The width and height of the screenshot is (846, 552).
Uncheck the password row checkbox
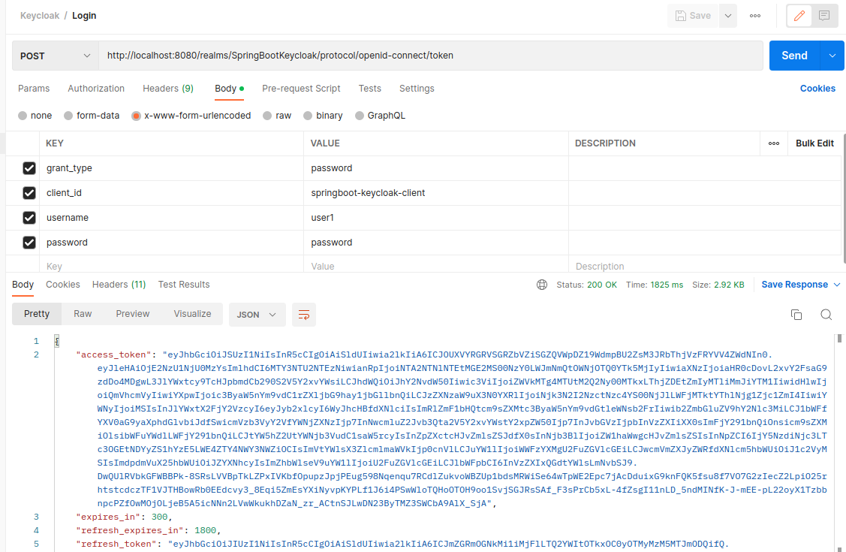29,243
